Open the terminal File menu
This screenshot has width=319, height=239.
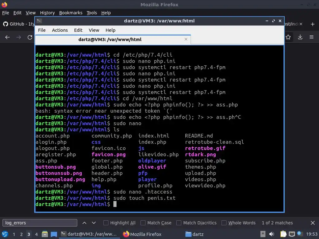click(x=42, y=30)
